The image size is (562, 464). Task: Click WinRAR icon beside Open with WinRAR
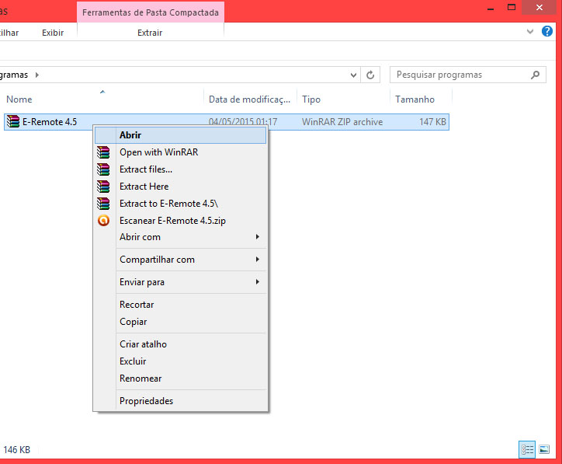[x=103, y=152]
